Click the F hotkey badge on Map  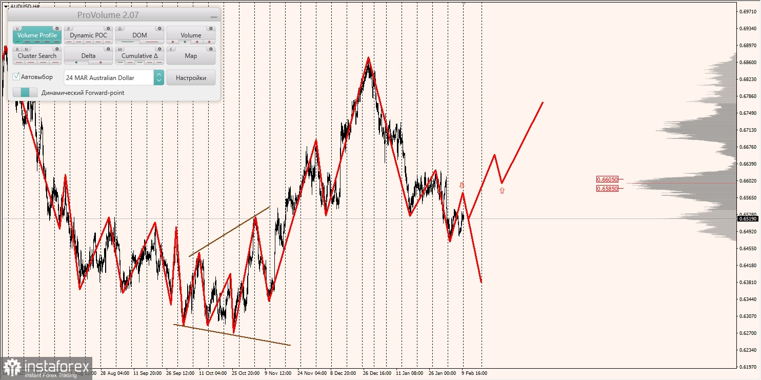(x=171, y=49)
